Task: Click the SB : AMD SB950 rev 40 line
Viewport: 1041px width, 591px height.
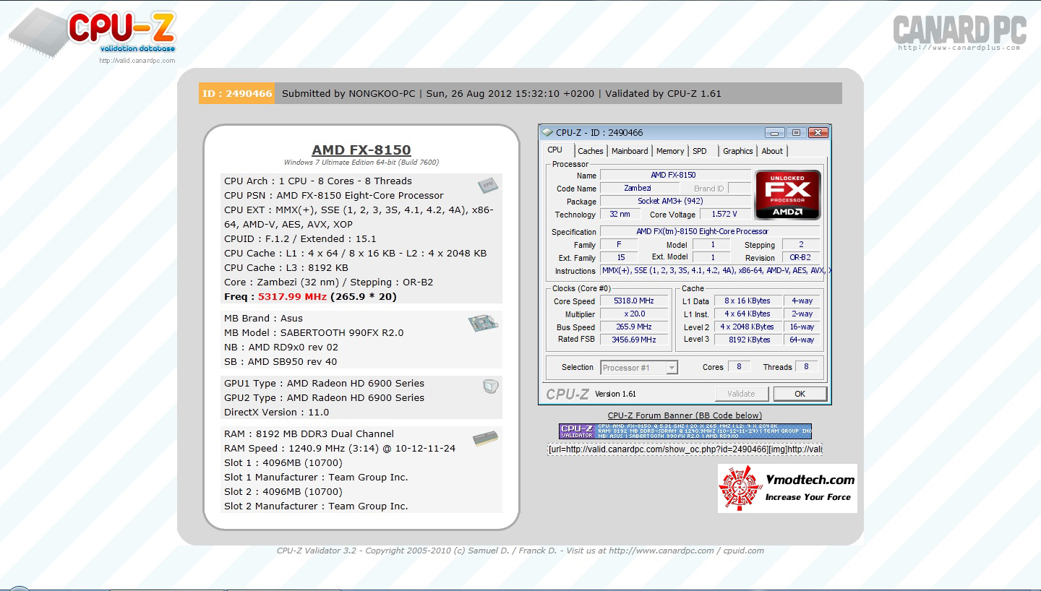Action: coord(280,362)
